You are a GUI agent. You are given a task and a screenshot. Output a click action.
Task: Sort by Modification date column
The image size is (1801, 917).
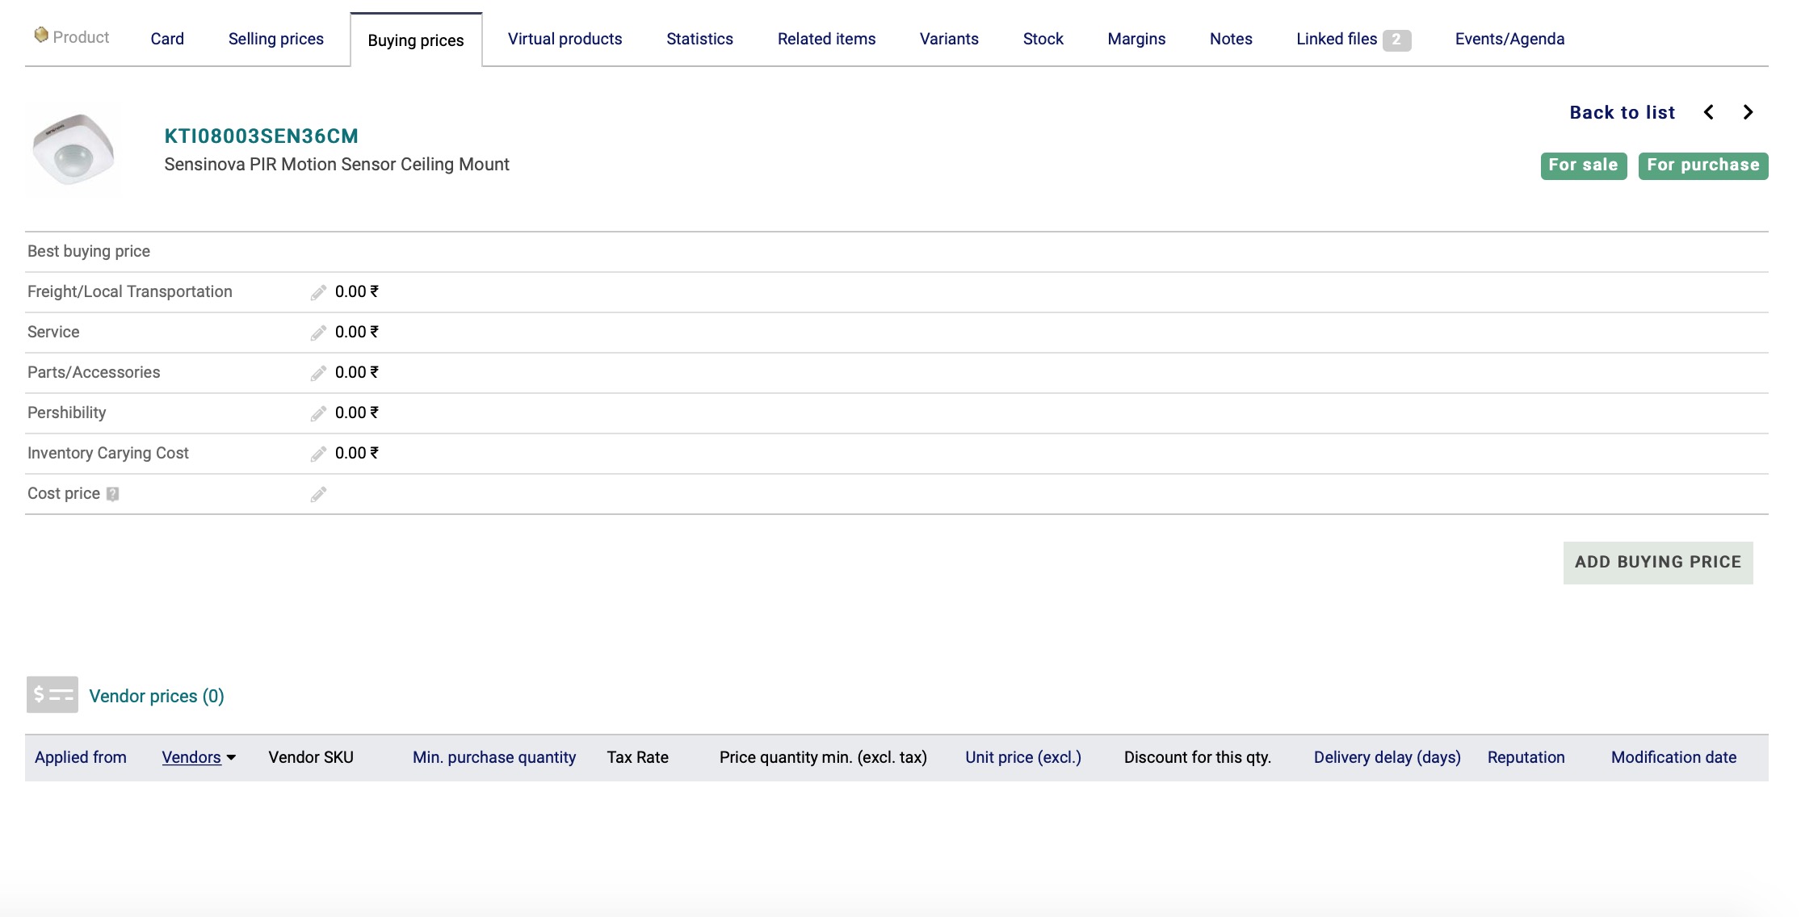1673,757
